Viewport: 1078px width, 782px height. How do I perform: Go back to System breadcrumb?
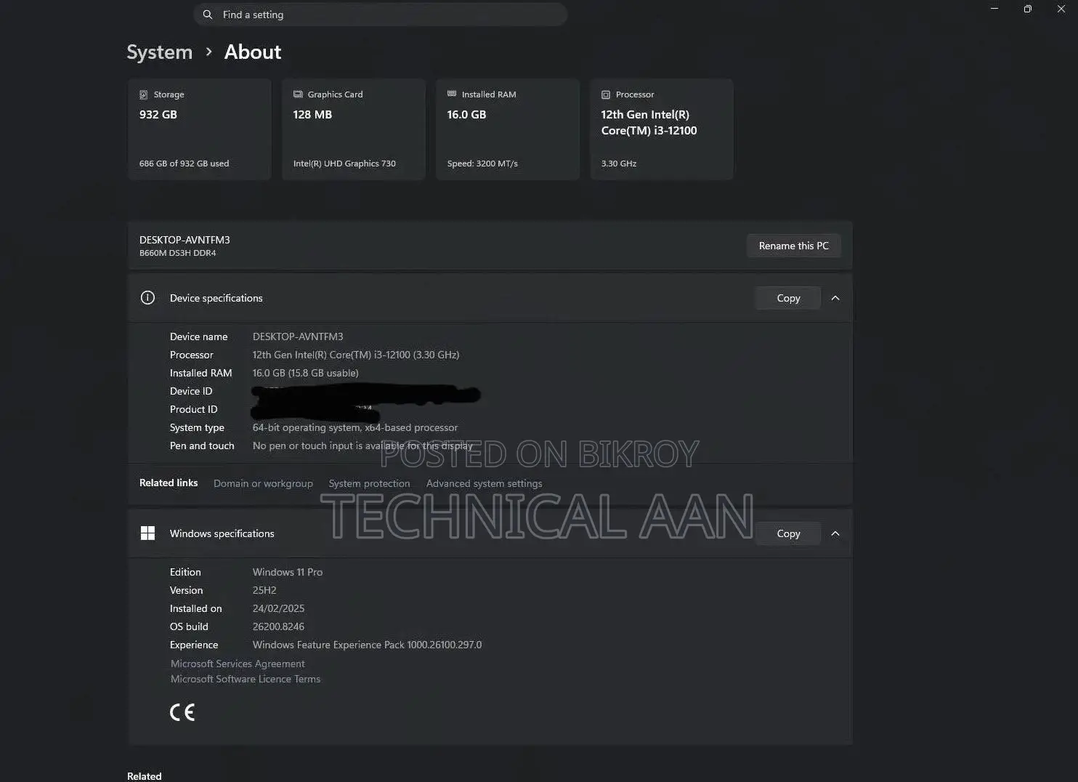point(159,52)
